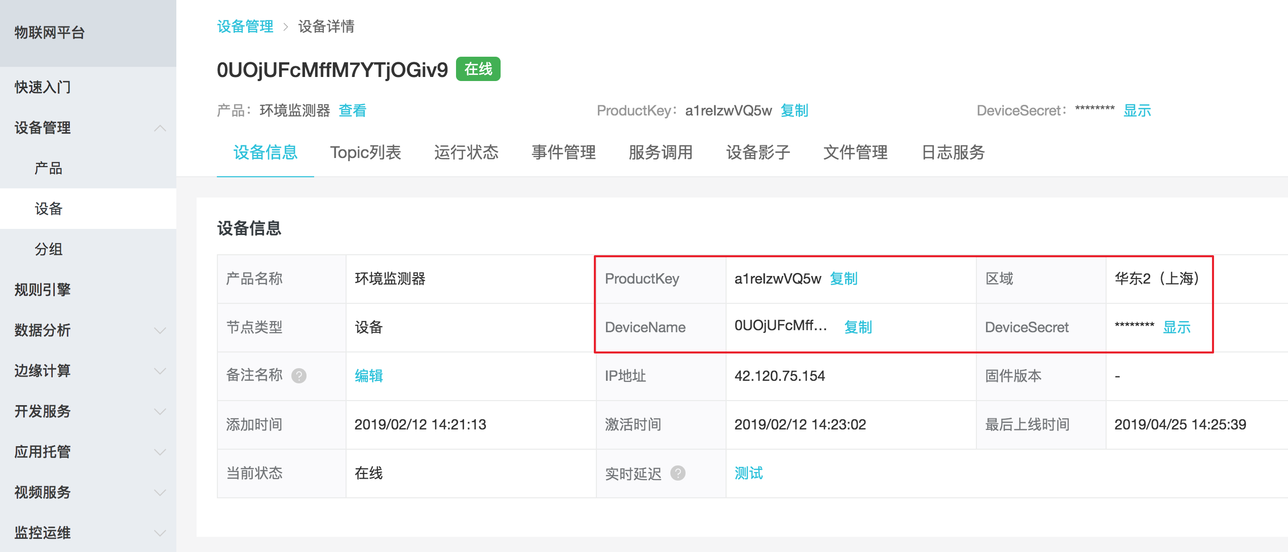Click the IP address 42.120.75.154
The width and height of the screenshot is (1288, 552).
[780, 376]
